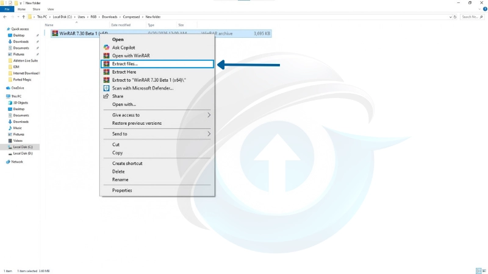Image resolution: width=488 pixels, height=274 pixels.
Task: Click WinRAR icon beside Extract Here
Action: (x=106, y=72)
